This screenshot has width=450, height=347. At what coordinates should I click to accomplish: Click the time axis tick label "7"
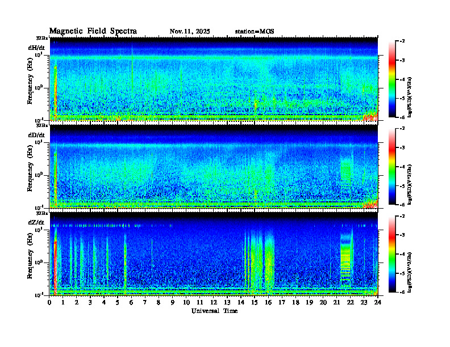[145, 302]
